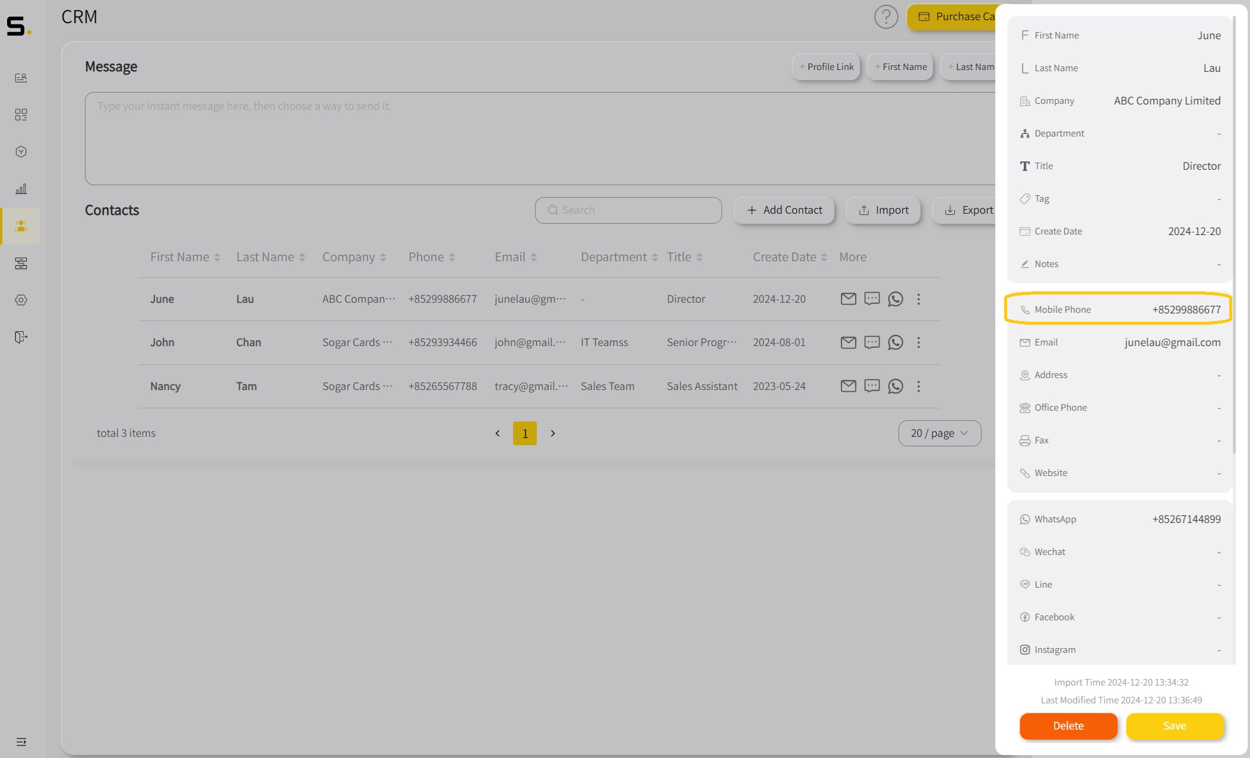This screenshot has height=758, width=1250.
Task: Click the business card icon in sidebar
Action: tap(21, 78)
